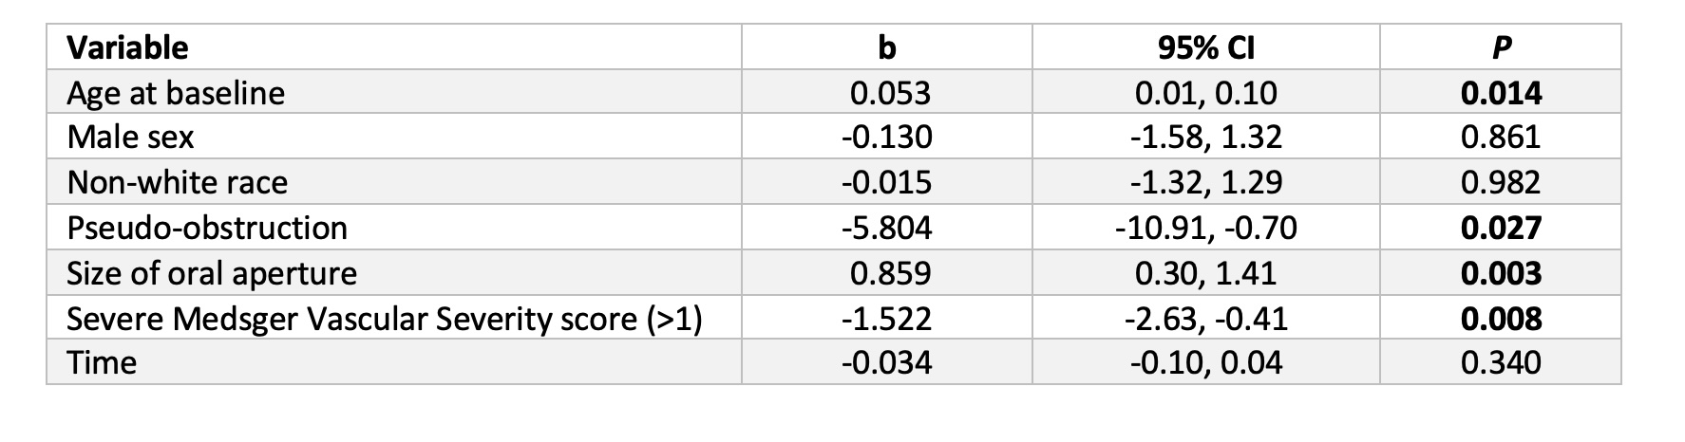Screen dimensions: 1685x442
Task: Select the P value 0.340
Action: 1501,362
